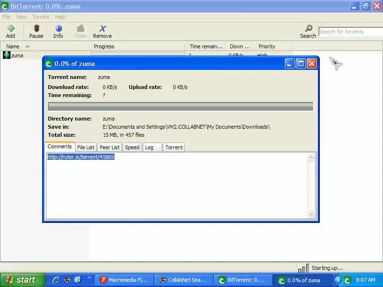Switch to BitTorrent main window taskbar button
Image resolution: width=383 pixels, height=287 pixels.
point(243,280)
